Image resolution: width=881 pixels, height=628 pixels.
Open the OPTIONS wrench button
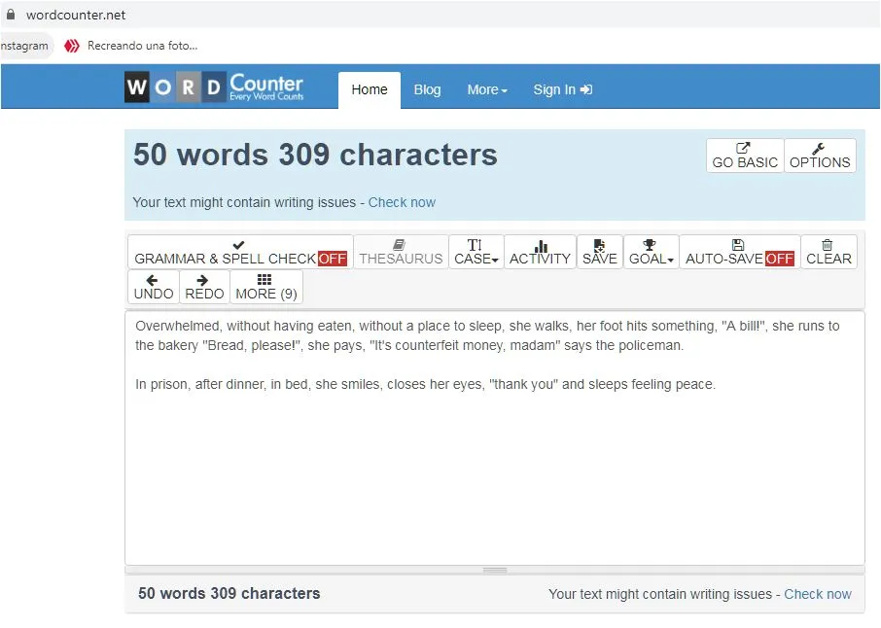pos(820,156)
